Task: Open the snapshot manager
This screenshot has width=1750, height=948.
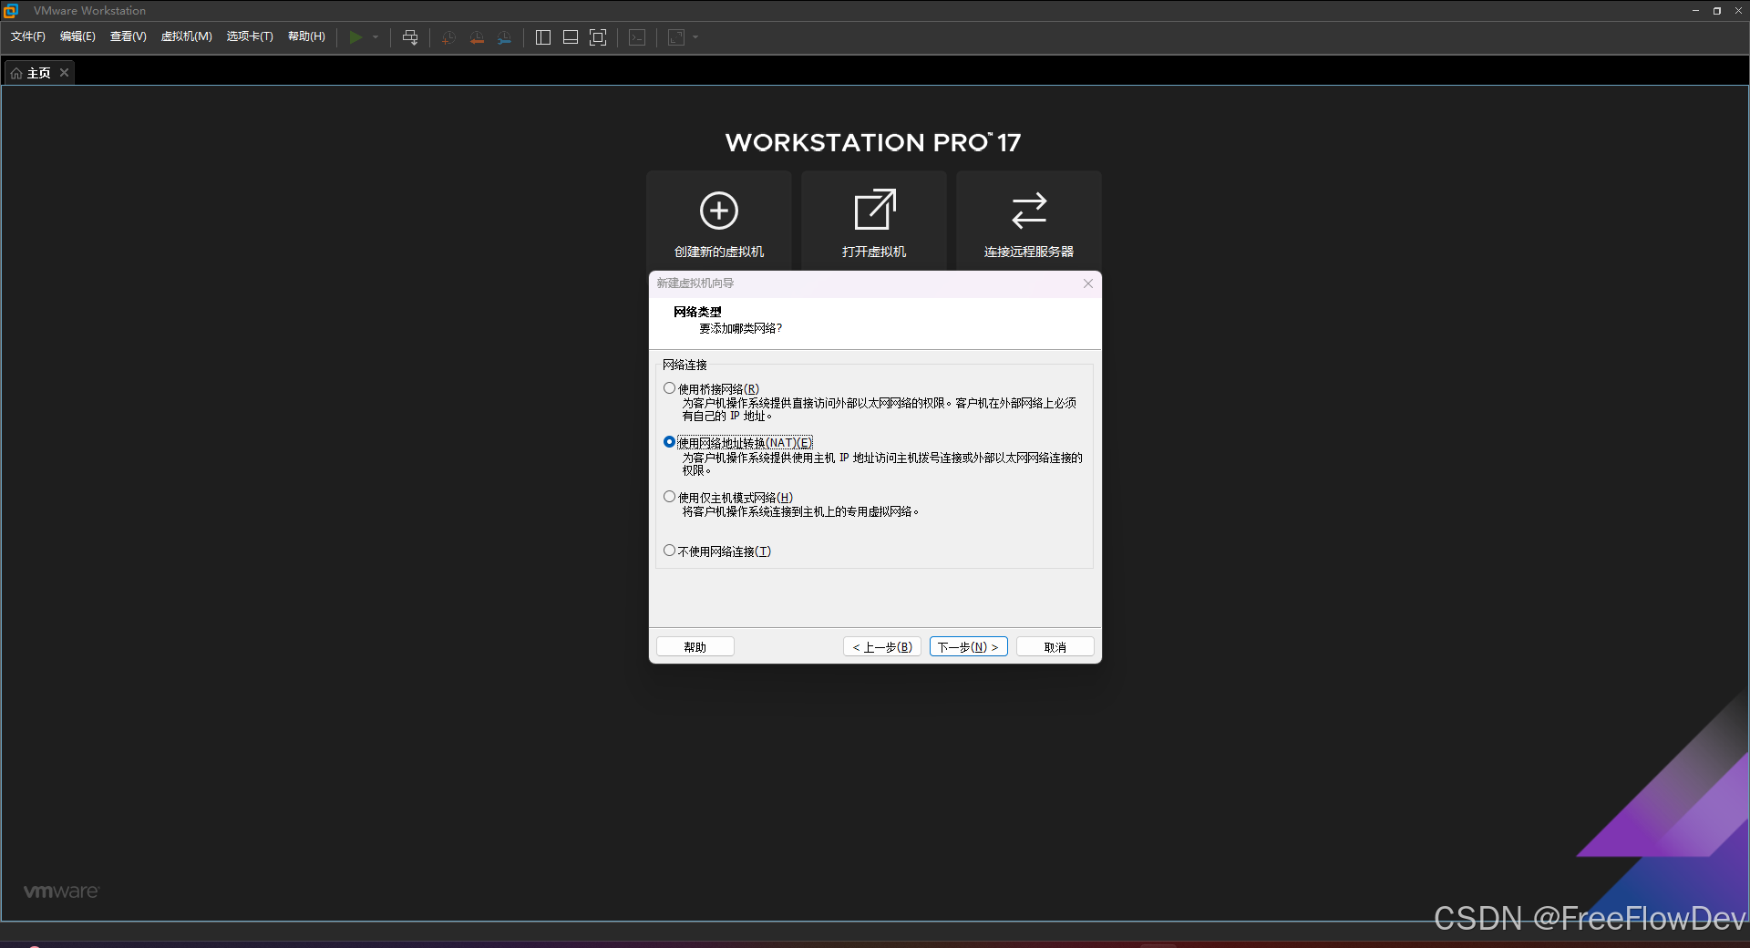Action: (505, 37)
